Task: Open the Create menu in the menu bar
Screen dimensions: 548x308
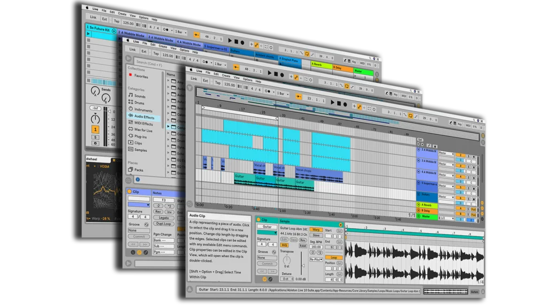Action: (227, 77)
